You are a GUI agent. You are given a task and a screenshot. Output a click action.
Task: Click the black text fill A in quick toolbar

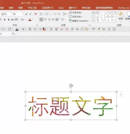pos(17,29)
